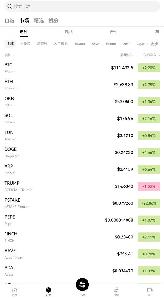Select the 主流币 filter chip
Screen dimensions: 164x298
(x=25, y=44)
